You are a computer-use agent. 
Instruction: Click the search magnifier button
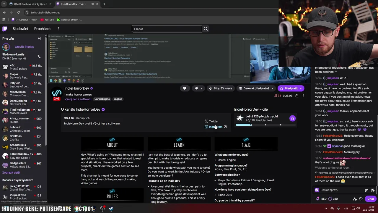click(206, 29)
